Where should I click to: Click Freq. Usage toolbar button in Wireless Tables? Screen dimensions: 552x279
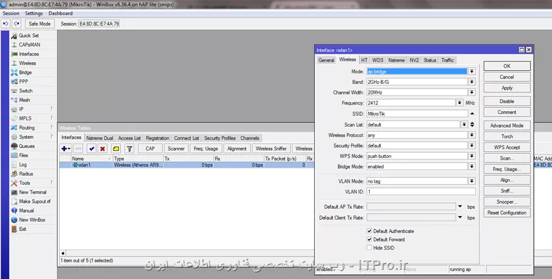[x=206, y=149]
